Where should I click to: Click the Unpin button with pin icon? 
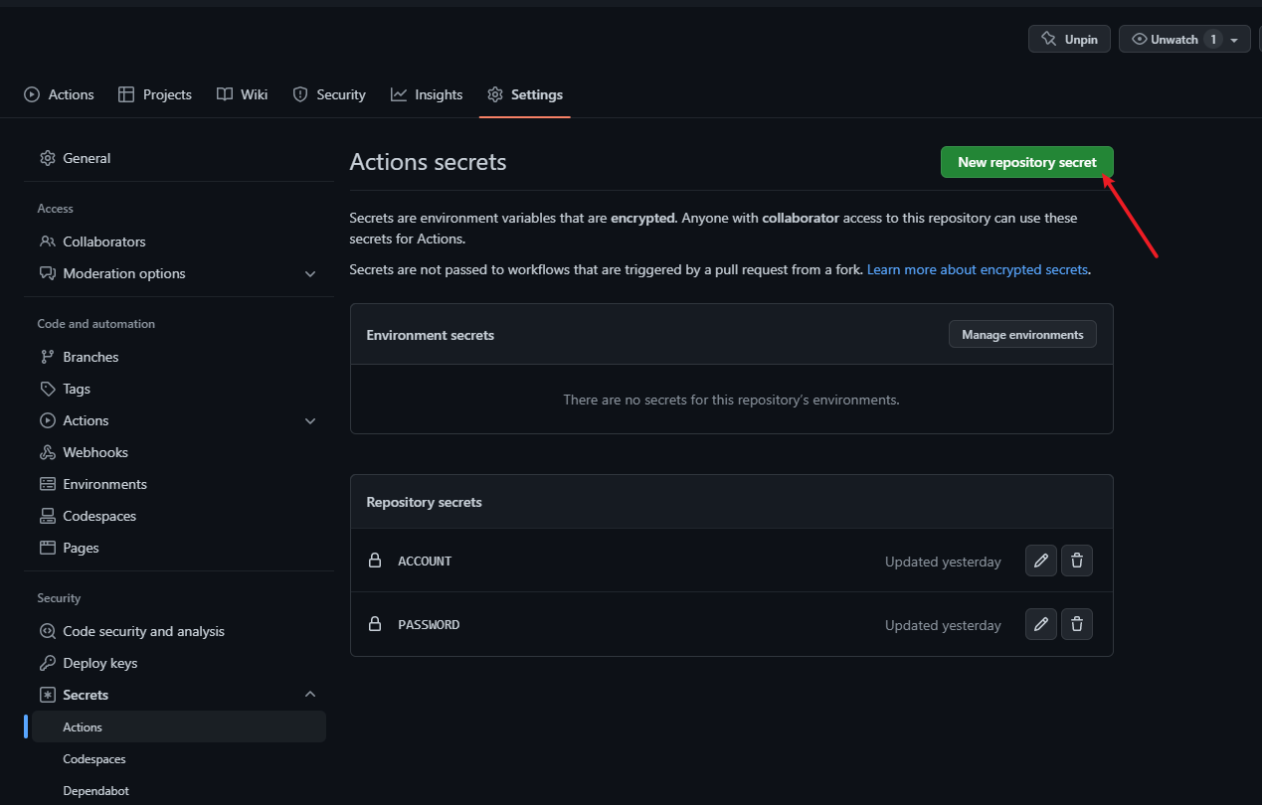click(1069, 39)
